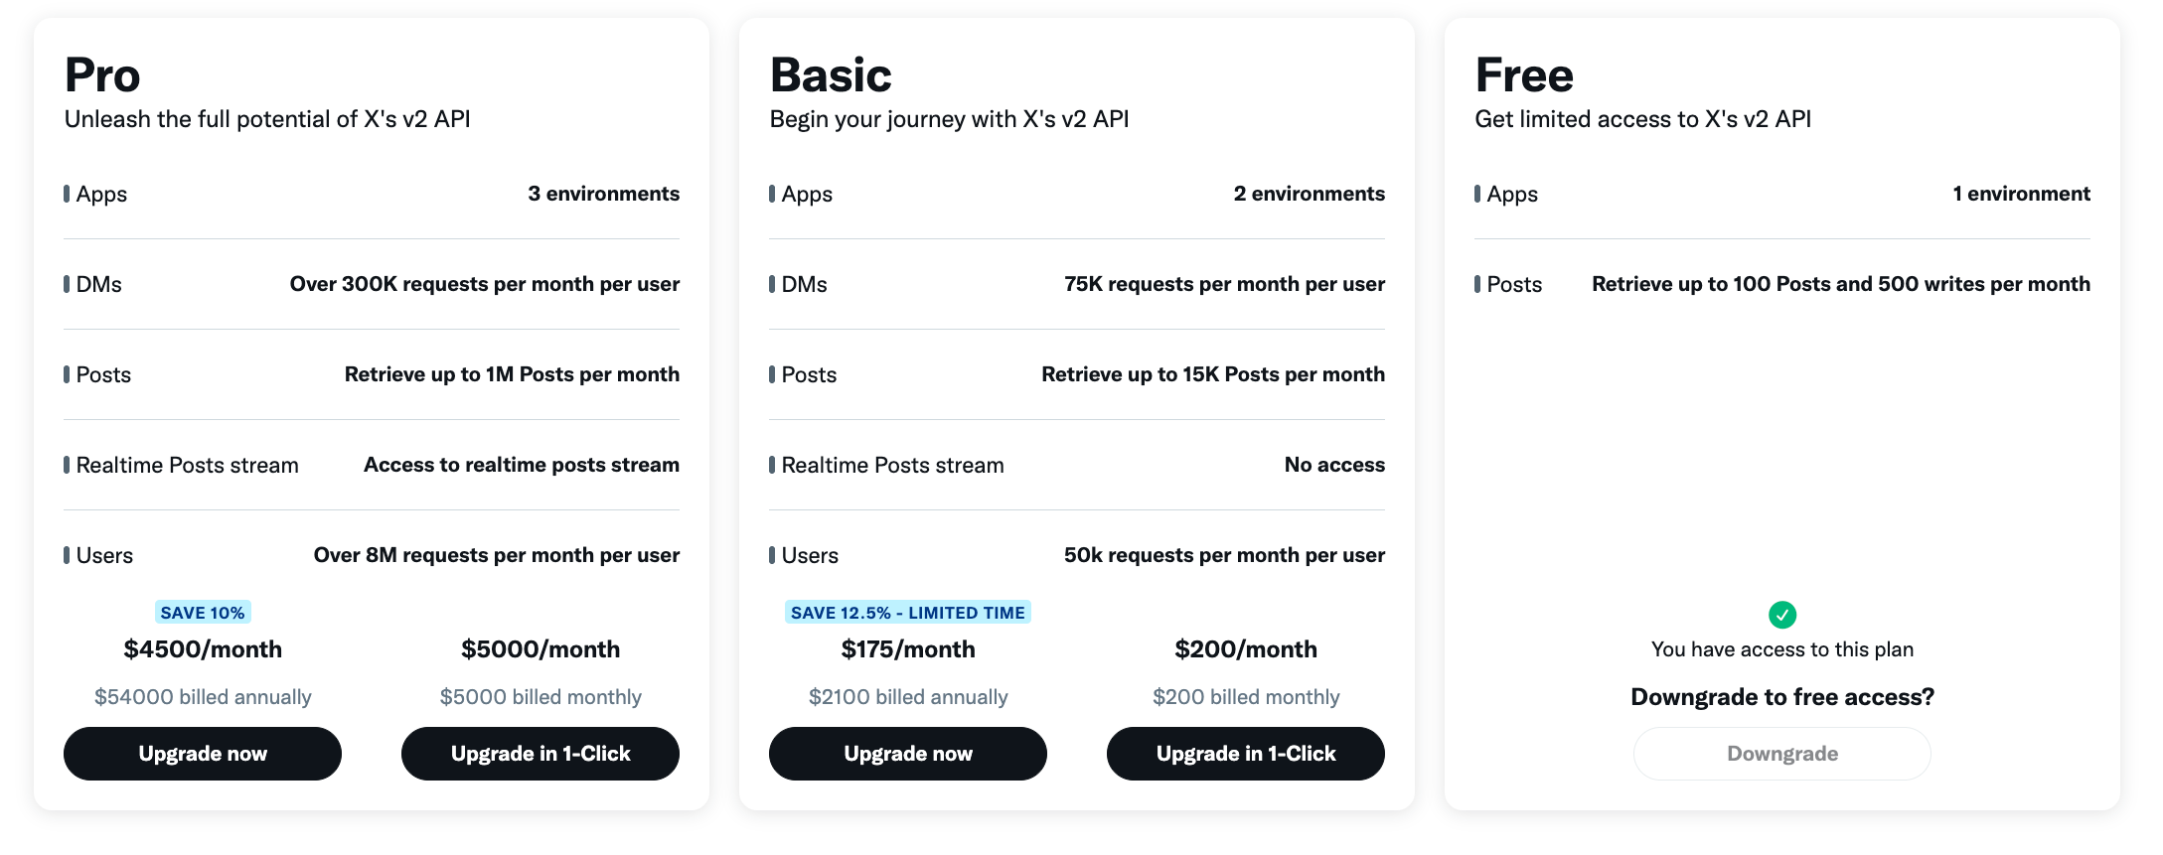Screen dimensions: 2163x855
Task: Click the SAVE 12.5% - LIMITED TIME badge
Action: (x=908, y=613)
